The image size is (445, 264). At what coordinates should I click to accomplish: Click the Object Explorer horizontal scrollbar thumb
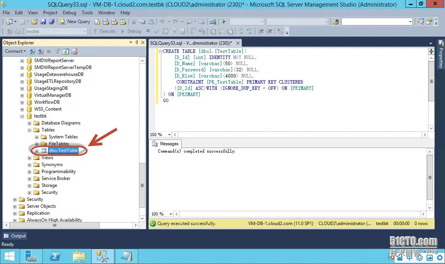(55, 225)
